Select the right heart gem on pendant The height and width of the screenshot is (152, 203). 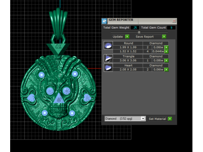click(87, 98)
